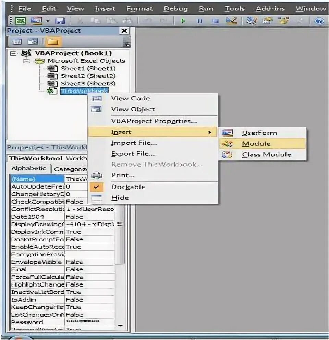This screenshot has width=329, height=340.
Task: Open the Edit menu
Action: [x=49, y=9]
